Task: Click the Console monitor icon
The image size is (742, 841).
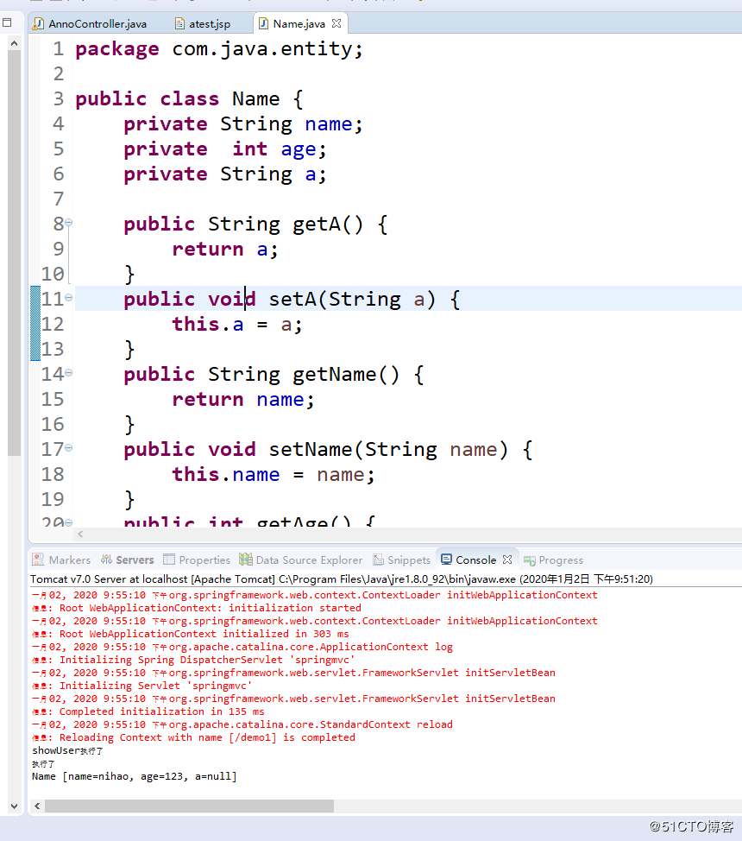Action: [446, 560]
